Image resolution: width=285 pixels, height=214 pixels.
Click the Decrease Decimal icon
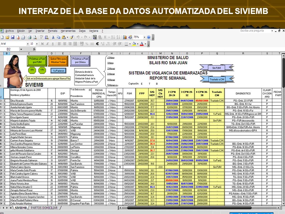[x=108, y=44]
